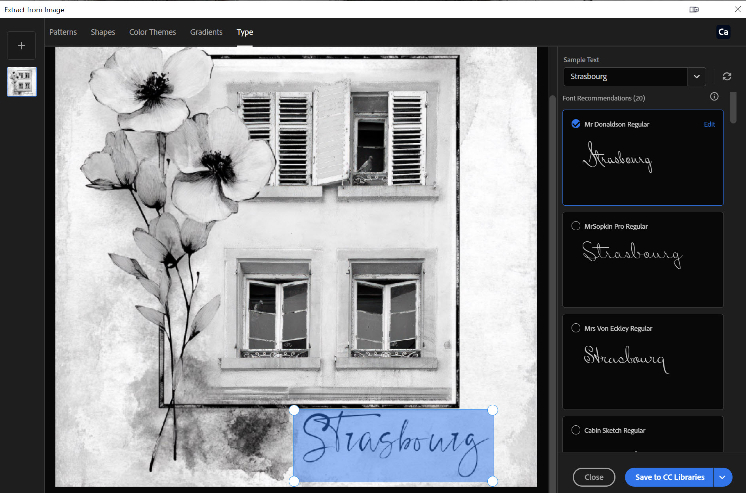Click the MrSopkin Pro Regular font name
746x493 pixels.
click(616, 226)
